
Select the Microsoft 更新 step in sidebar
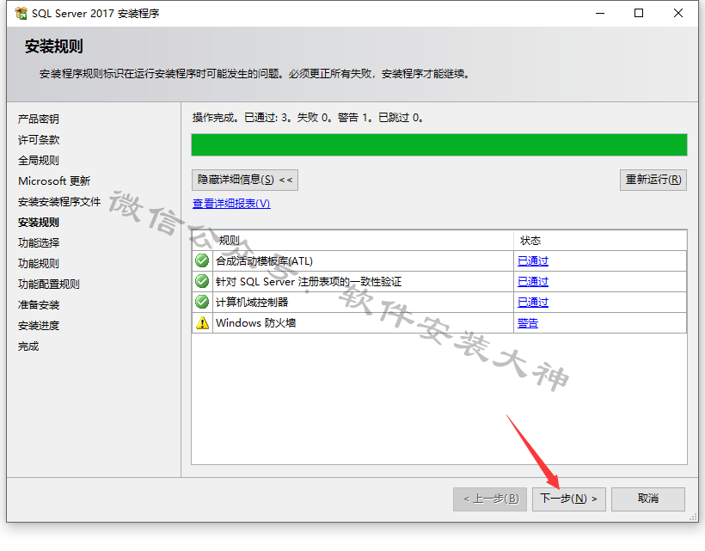pyautogui.click(x=54, y=181)
